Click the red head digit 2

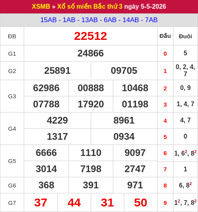165,88
